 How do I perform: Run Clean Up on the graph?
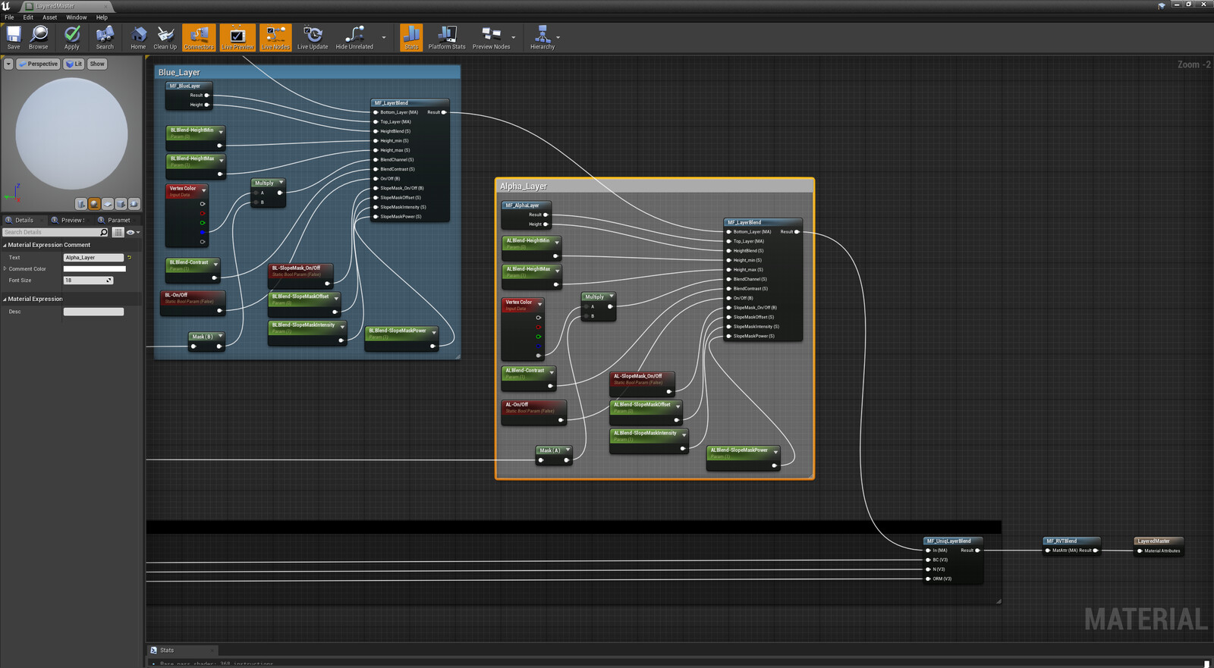pos(165,37)
